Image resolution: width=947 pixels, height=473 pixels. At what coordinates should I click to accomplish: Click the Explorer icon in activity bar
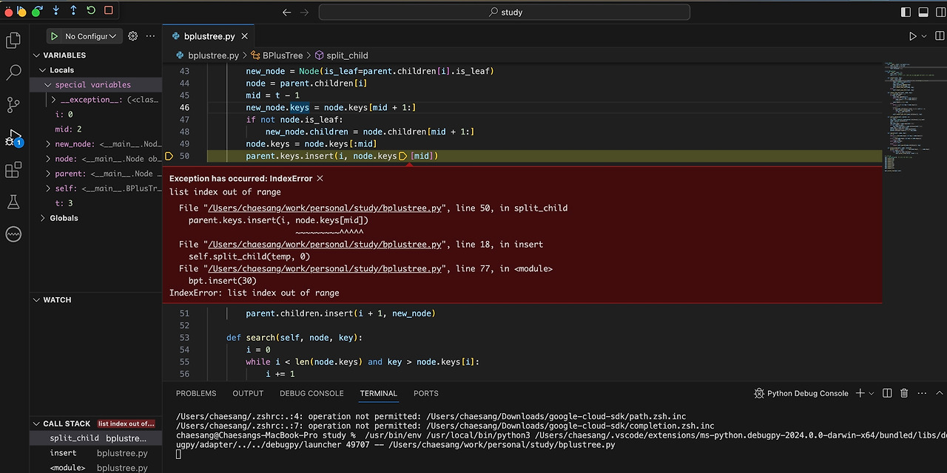(x=13, y=40)
